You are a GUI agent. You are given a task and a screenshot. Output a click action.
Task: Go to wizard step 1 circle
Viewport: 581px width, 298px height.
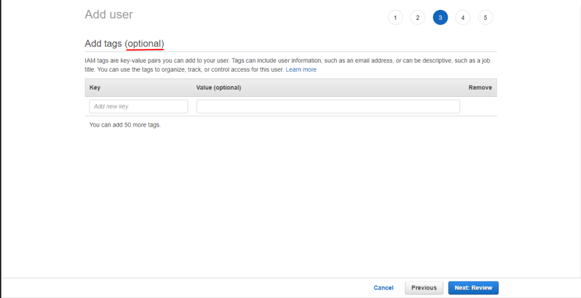coord(395,17)
